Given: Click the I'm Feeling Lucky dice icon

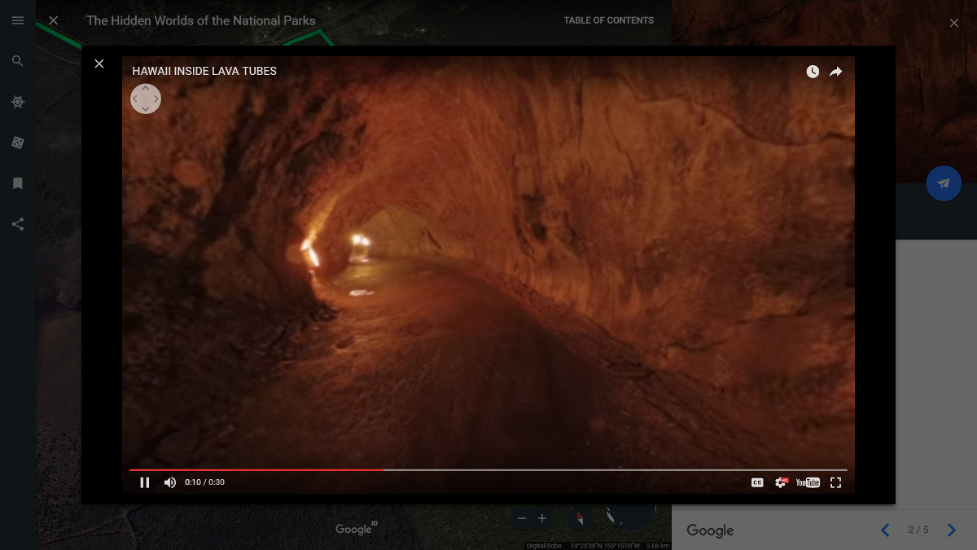Looking at the screenshot, I should (x=18, y=143).
